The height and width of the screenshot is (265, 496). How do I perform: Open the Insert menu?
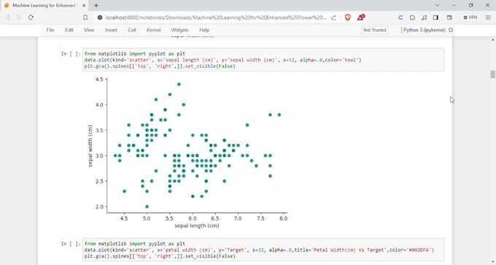[x=111, y=30]
